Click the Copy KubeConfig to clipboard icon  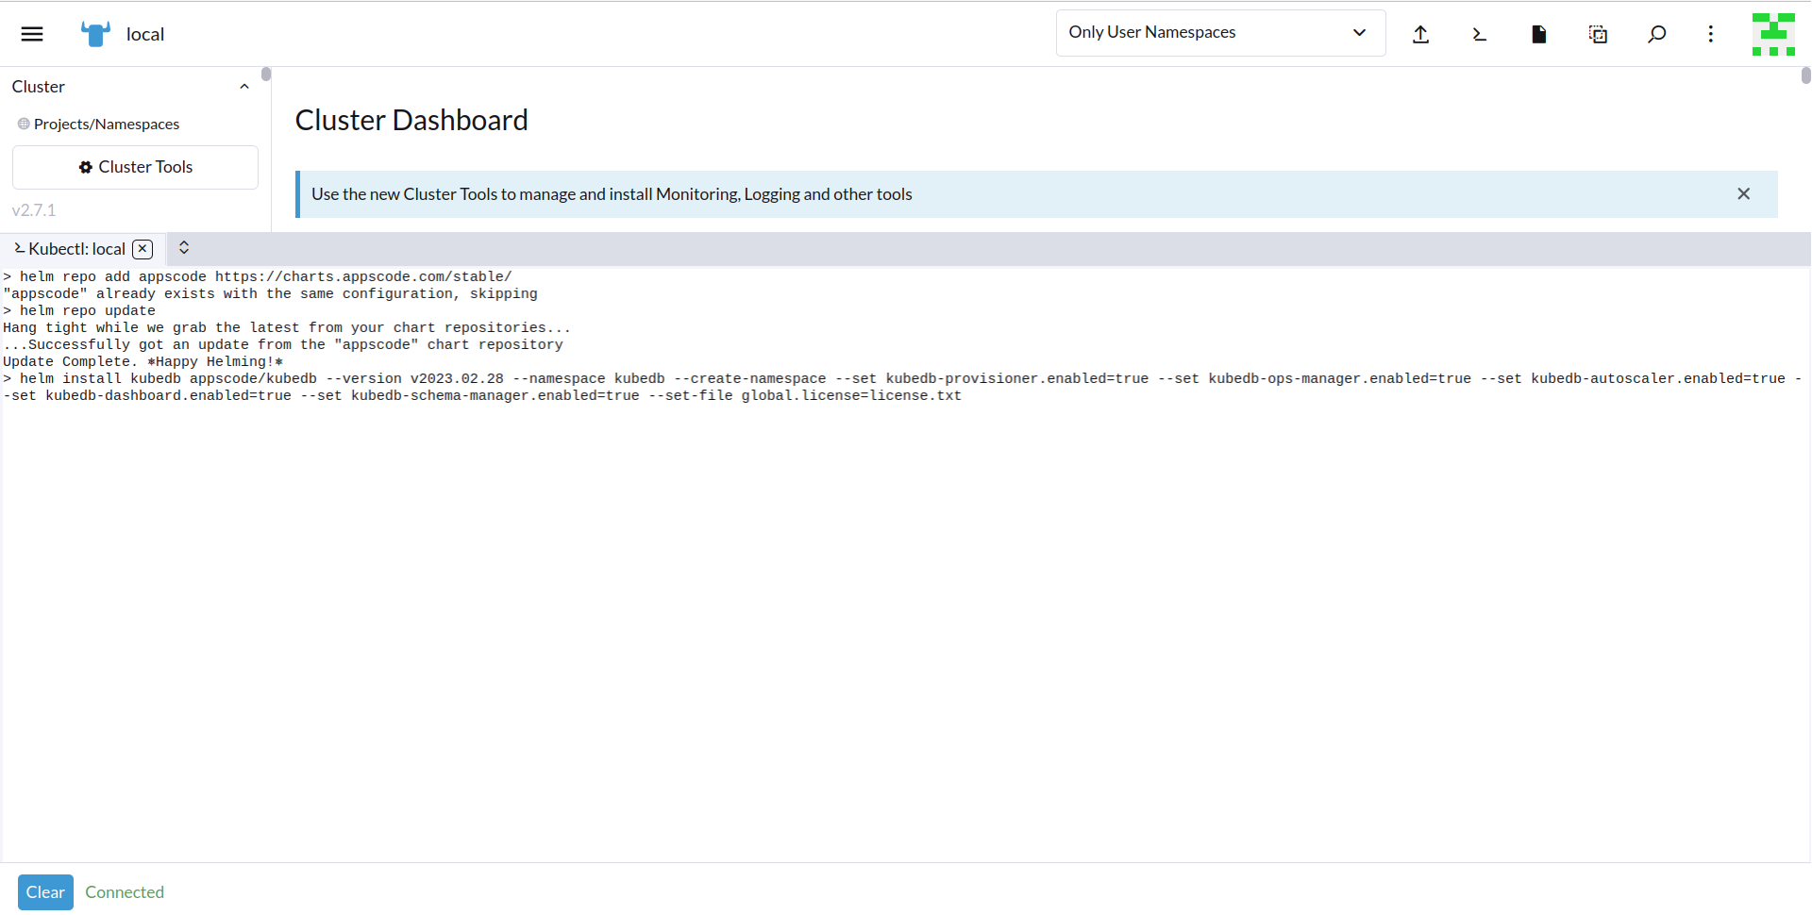click(1598, 34)
